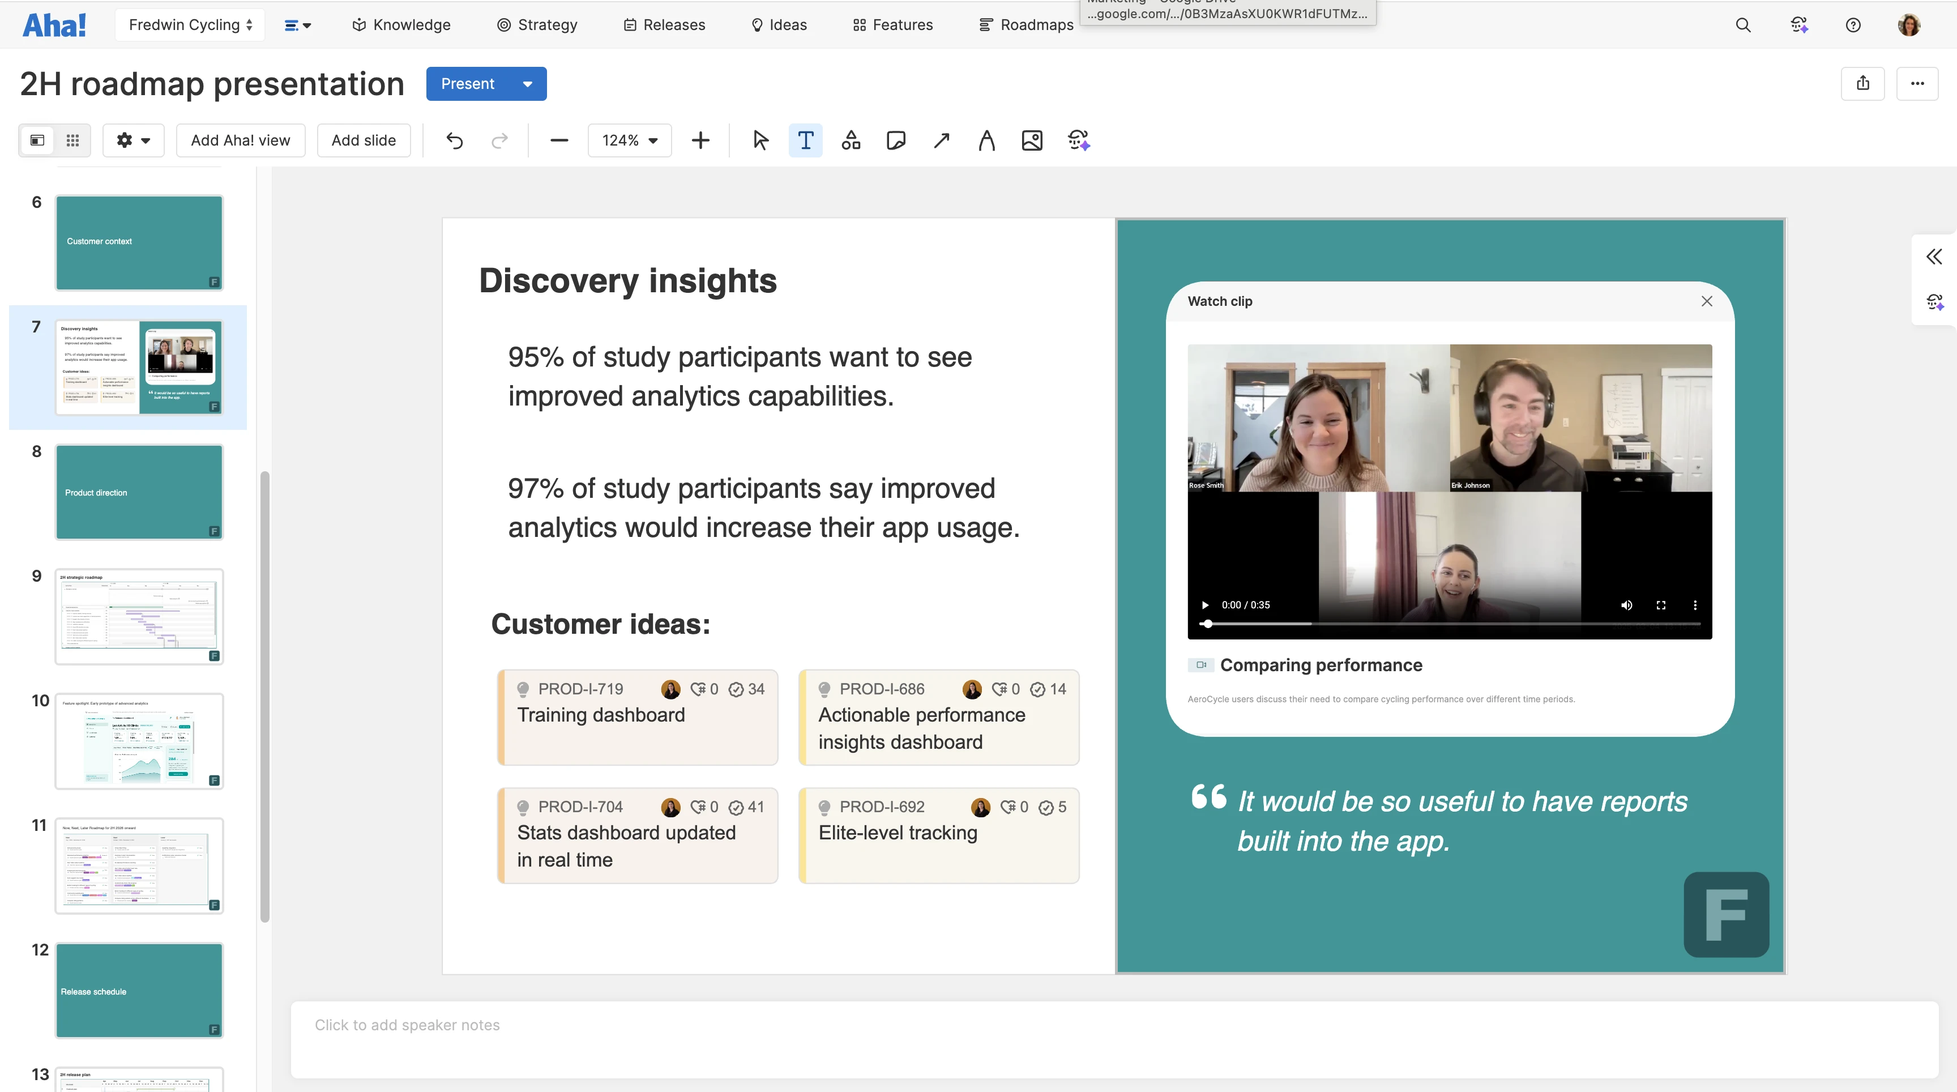The image size is (1957, 1092).
Task: Undo the last change
Action: (x=454, y=140)
